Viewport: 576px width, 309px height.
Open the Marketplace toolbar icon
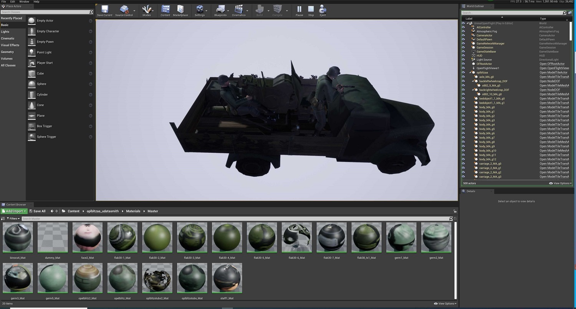click(x=180, y=10)
